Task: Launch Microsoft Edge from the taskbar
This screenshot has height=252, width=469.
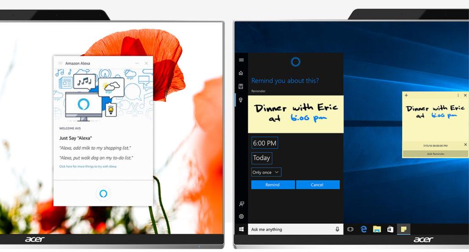Action: coord(363,229)
